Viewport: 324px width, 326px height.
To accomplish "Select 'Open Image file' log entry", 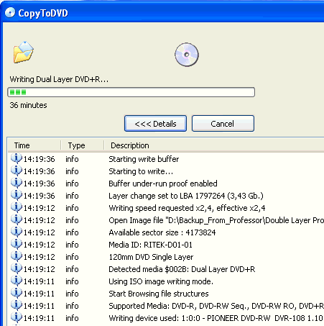I will coord(216,220).
